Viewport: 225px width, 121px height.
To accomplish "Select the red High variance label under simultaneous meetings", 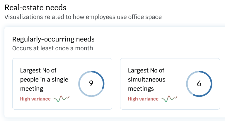I will [143, 99].
